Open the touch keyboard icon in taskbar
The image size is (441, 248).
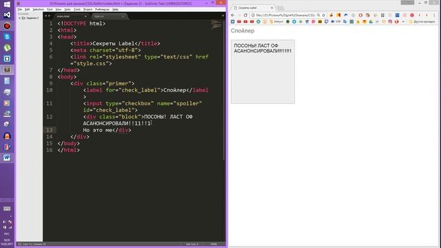click(7, 209)
